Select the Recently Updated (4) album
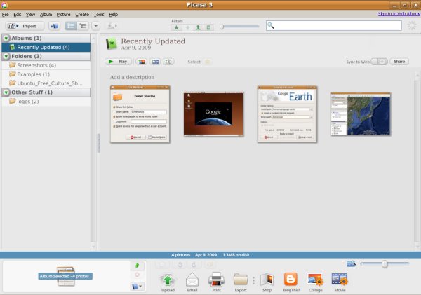 [46, 47]
